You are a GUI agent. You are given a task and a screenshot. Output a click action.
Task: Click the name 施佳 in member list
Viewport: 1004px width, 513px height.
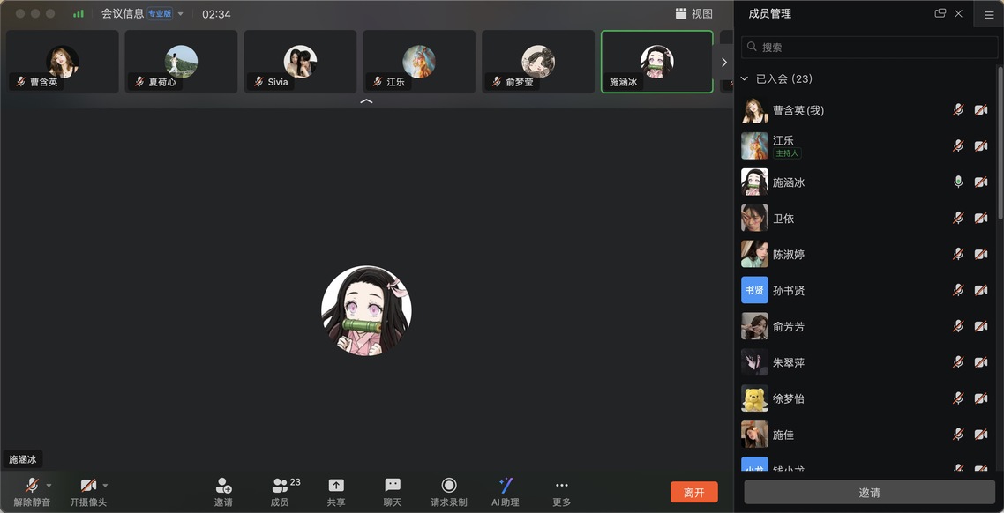(x=783, y=435)
